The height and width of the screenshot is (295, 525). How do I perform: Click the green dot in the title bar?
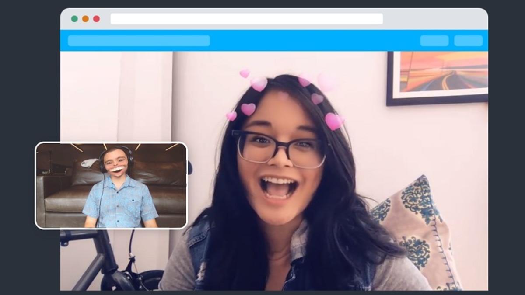[74, 19]
